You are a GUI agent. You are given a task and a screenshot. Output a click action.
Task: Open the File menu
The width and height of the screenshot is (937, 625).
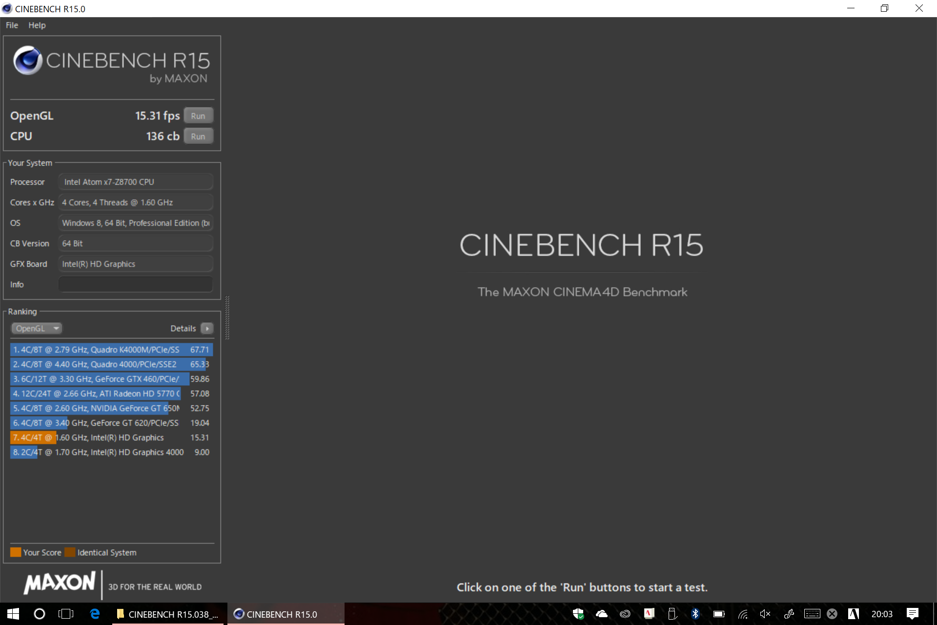(x=12, y=25)
